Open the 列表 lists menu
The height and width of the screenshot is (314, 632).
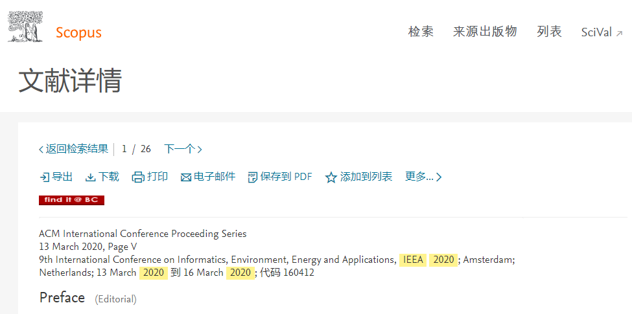click(549, 32)
